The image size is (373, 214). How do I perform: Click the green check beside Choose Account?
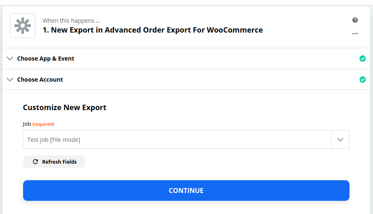[363, 79]
